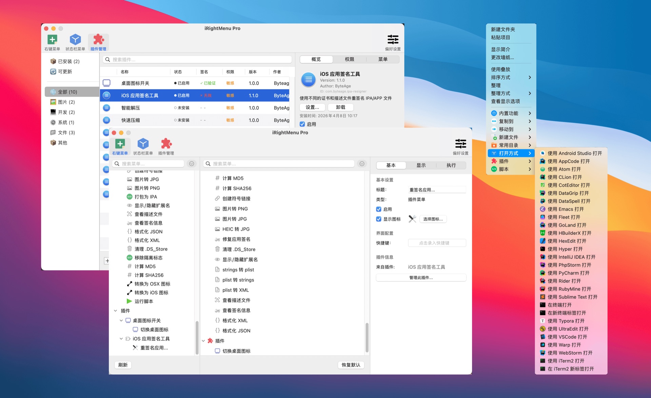Select 修复应用签名 in middle list
Viewport: 651px width, 398px height.
coord(233,239)
